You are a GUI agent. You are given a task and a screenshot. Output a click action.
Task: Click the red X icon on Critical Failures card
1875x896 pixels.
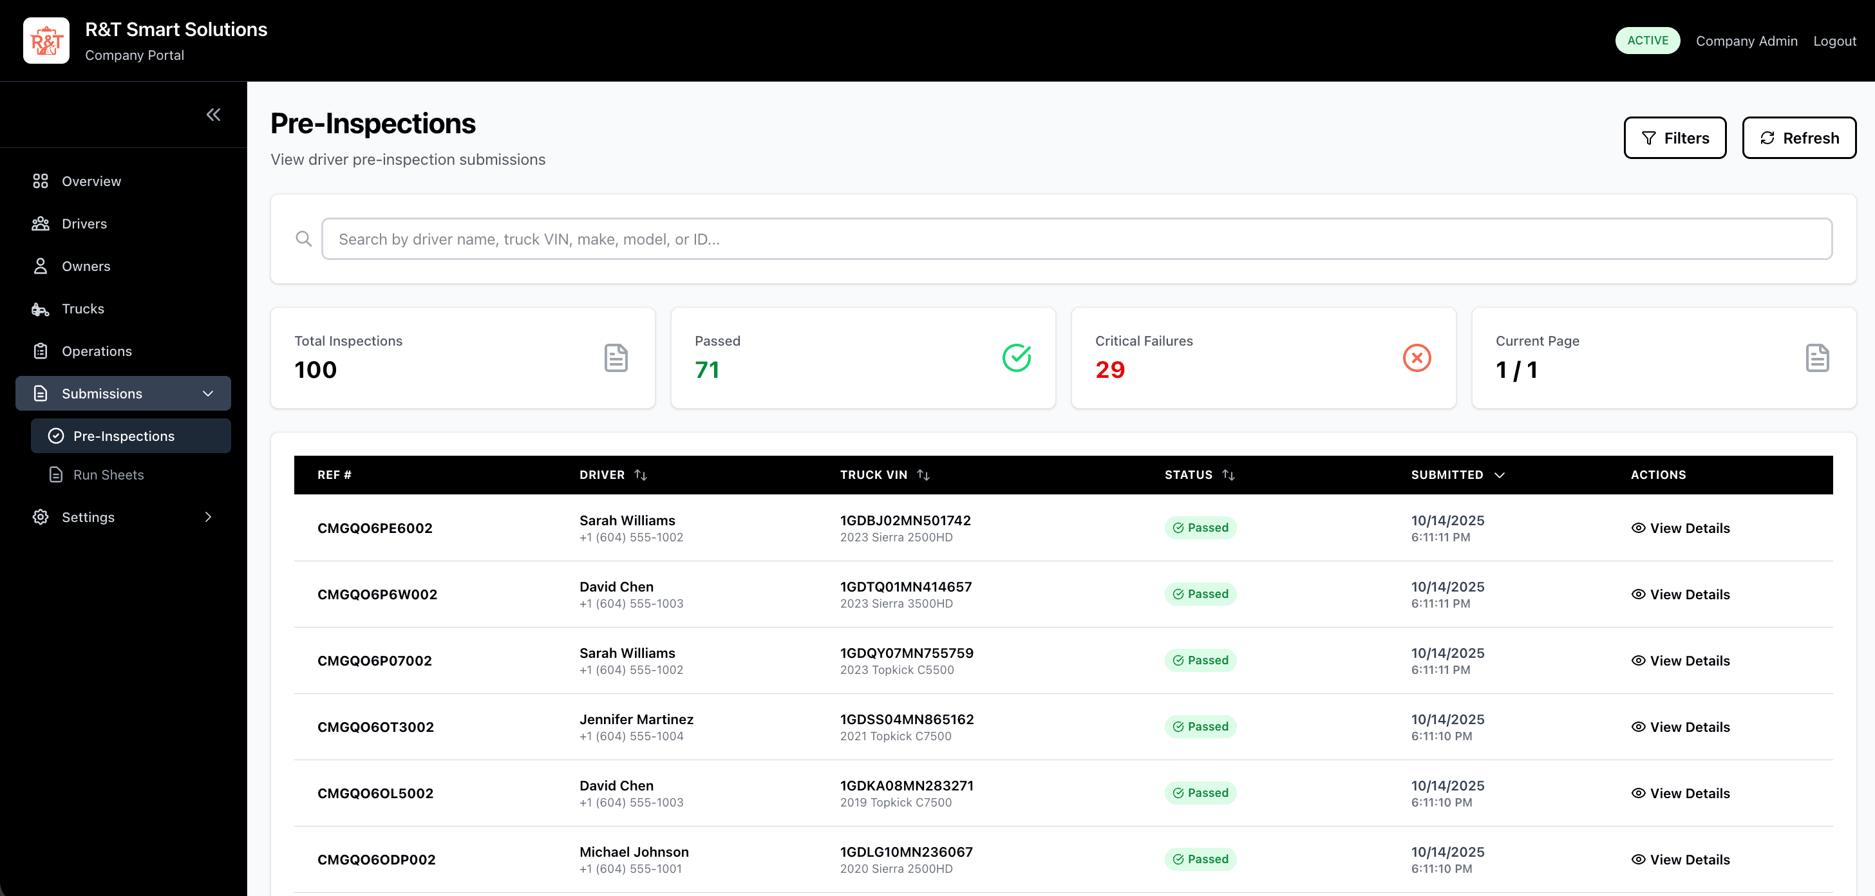(x=1417, y=357)
